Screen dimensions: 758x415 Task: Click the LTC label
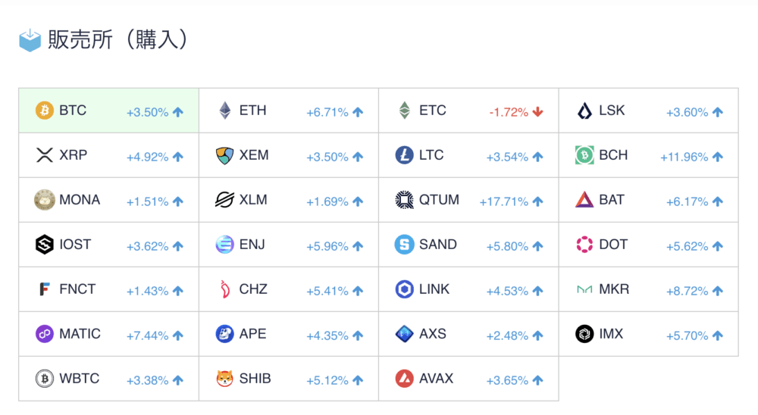431,155
